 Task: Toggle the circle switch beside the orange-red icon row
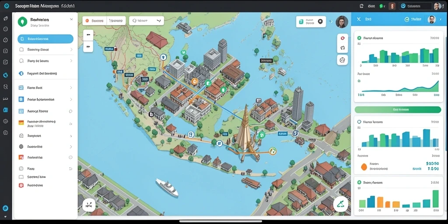click(70, 157)
